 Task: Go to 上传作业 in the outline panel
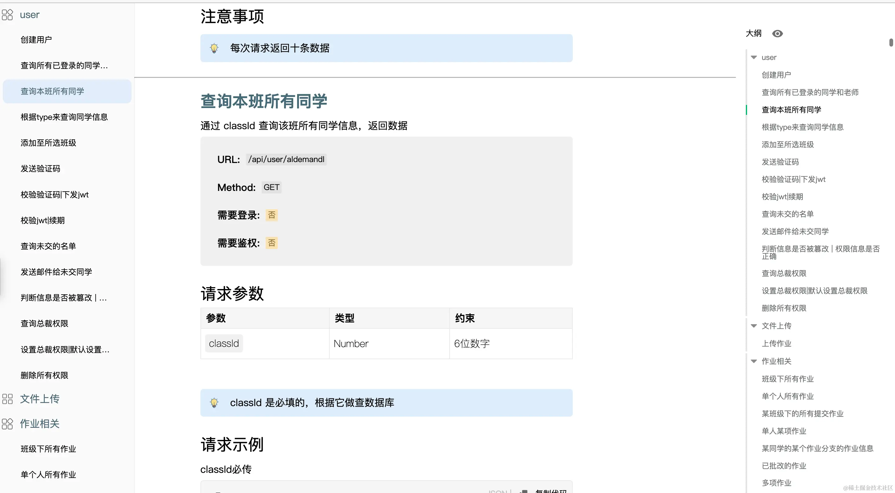pyautogui.click(x=776, y=344)
